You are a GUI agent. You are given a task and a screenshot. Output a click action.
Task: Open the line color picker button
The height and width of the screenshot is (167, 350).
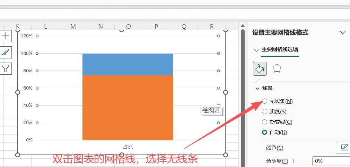[x=344, y=148]
